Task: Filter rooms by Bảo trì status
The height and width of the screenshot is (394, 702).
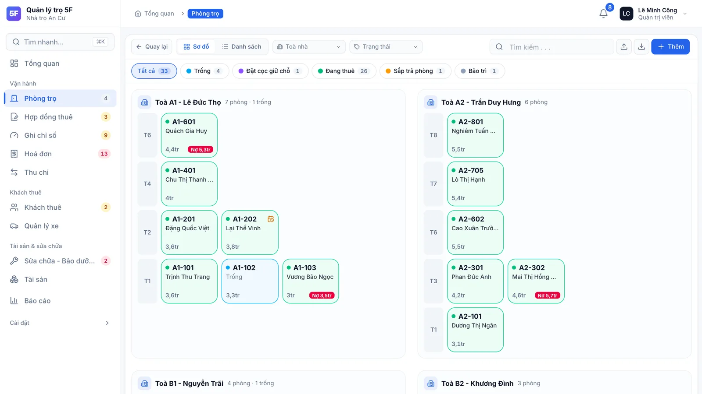Action: click(x=480, y=71)
